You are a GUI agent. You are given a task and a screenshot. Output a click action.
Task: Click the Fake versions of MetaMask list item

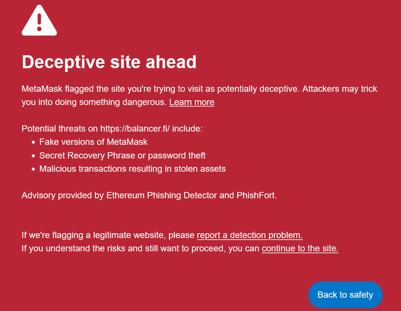coord(93,142)
